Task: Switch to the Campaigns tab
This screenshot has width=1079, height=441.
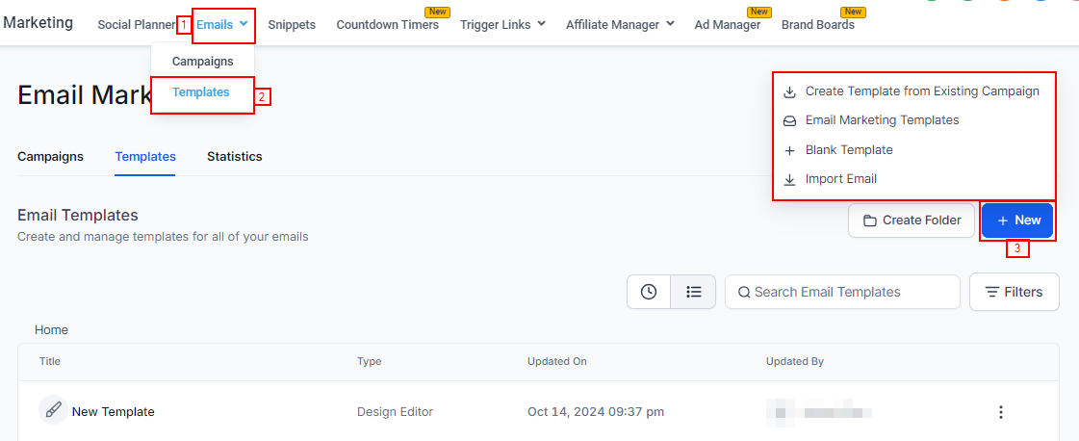Action: 50,156
